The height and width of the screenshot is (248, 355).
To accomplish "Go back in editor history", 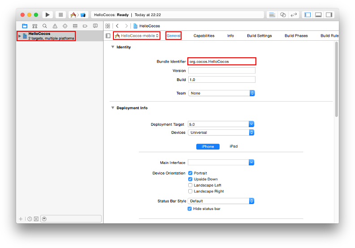I will click(117, 26).
